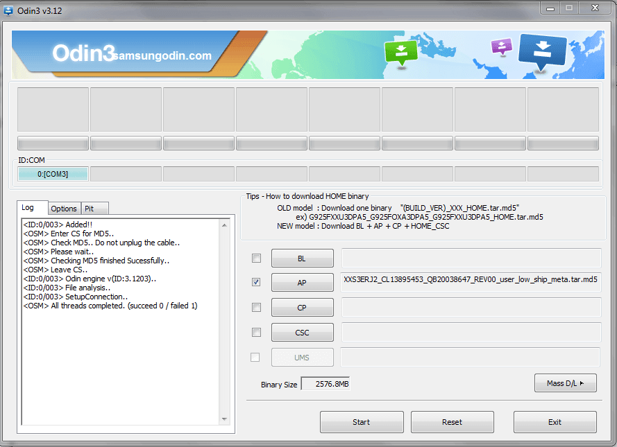
Task: Click the "All threads completed" log line
Action: click(x=110, y=306)
